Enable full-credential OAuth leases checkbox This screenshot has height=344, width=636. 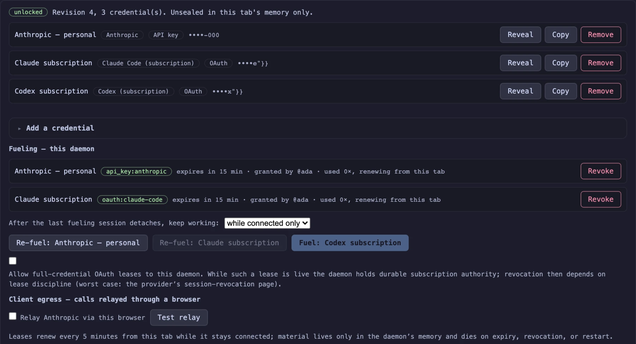coord(13,261)
